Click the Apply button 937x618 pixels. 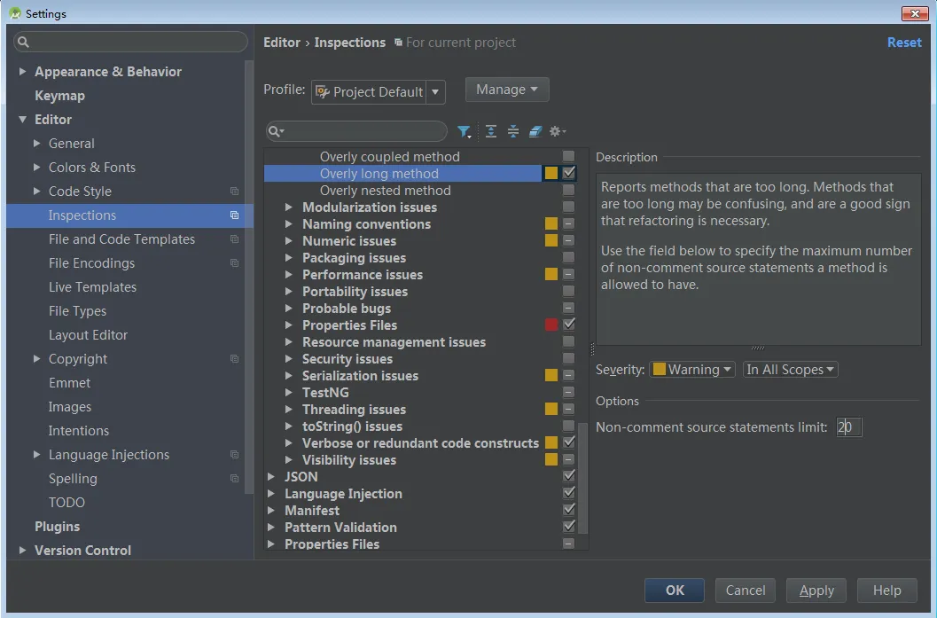[816, 591]
